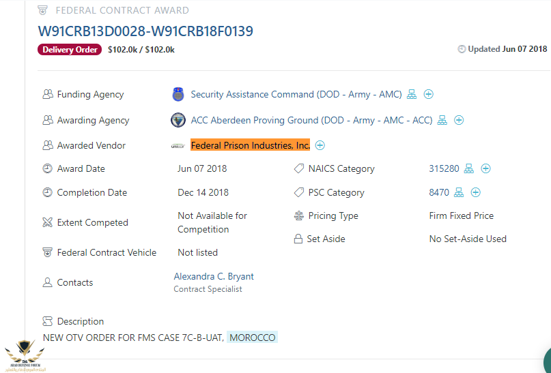
Task: Open contact Alexandra C. Bryant
Action: click(x=214, y=276)
